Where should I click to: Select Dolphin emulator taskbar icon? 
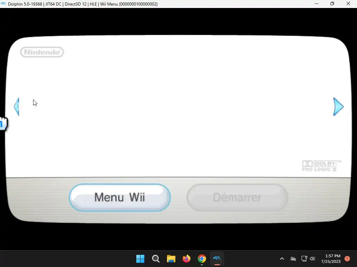click(x=217, y=259)
